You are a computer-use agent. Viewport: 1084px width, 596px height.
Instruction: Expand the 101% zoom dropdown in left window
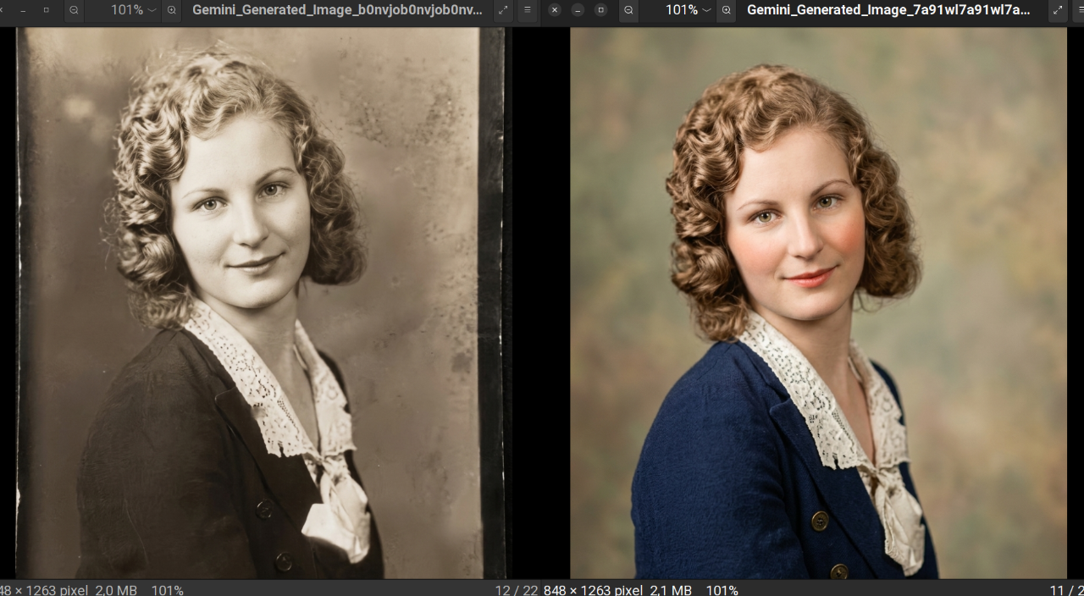152,10
